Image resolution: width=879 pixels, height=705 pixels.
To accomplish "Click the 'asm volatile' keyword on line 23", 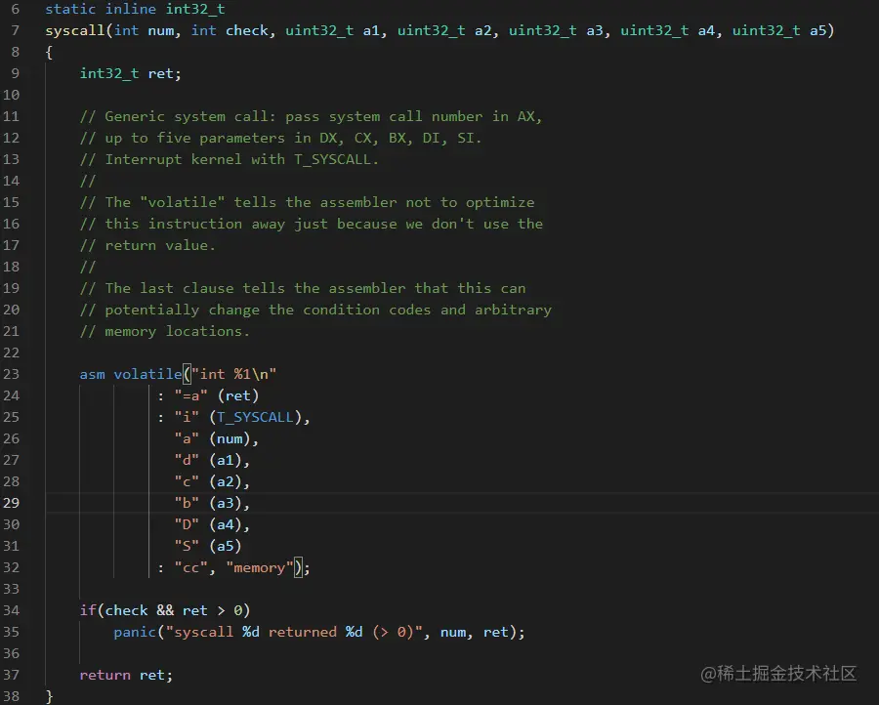I will tap(131, 374).
